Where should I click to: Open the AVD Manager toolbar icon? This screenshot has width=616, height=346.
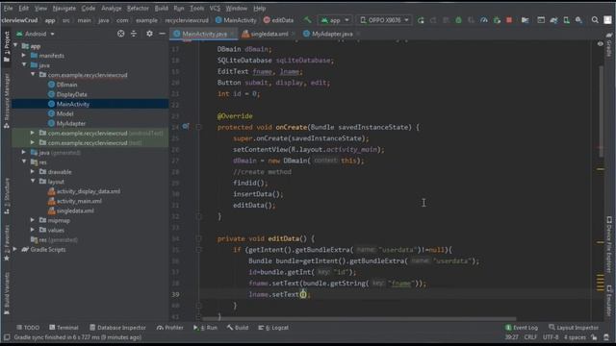click(x=566, y=20)
